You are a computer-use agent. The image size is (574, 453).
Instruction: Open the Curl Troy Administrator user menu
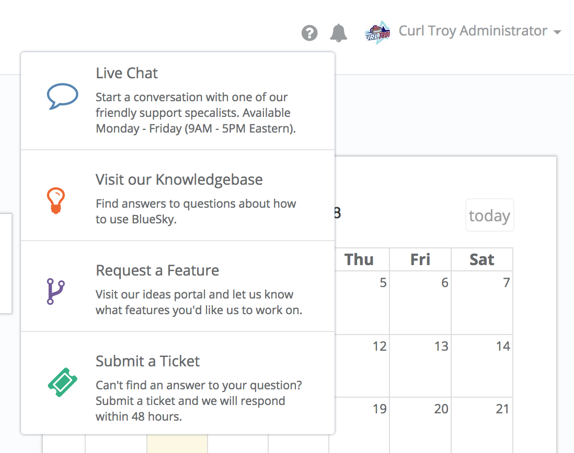[473, 31]
